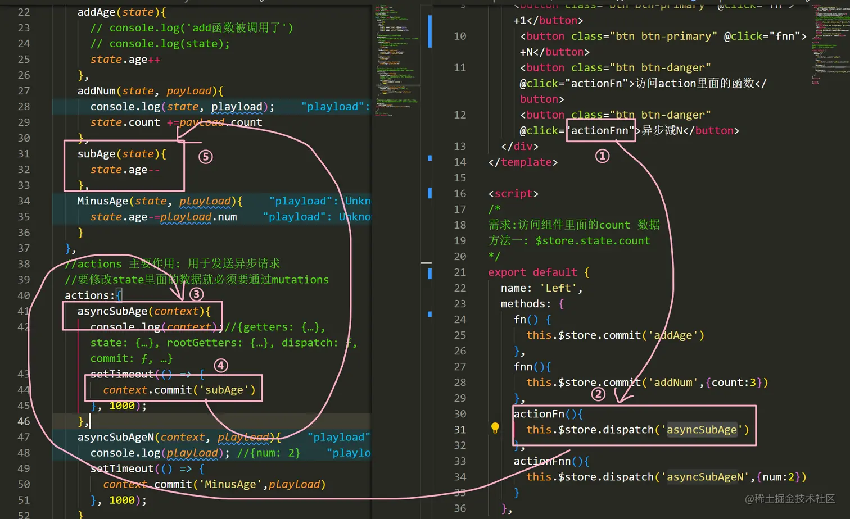
Task: Click the 'actions:{' line
Action: pyautogui.click(x=93, y=295)
